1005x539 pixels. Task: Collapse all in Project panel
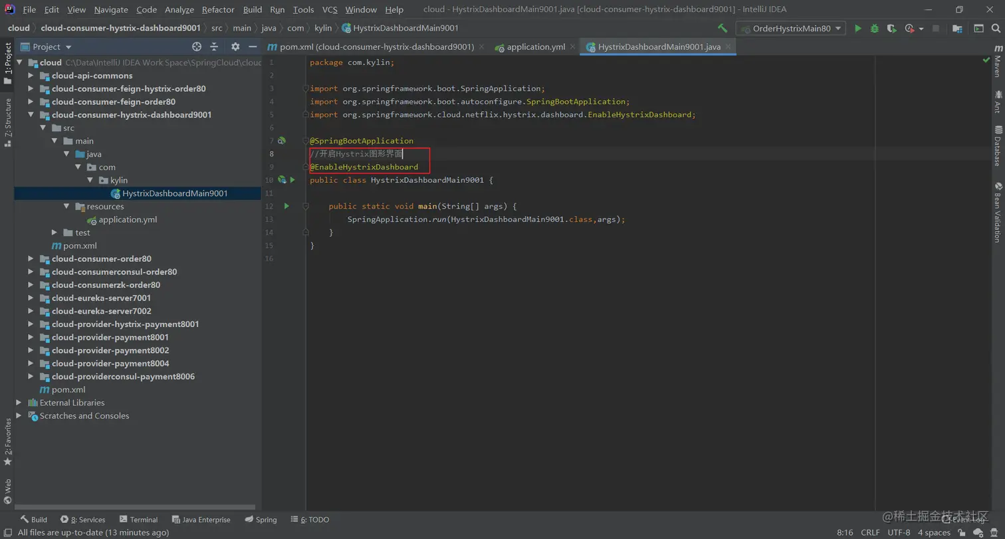tap(214, 47)
